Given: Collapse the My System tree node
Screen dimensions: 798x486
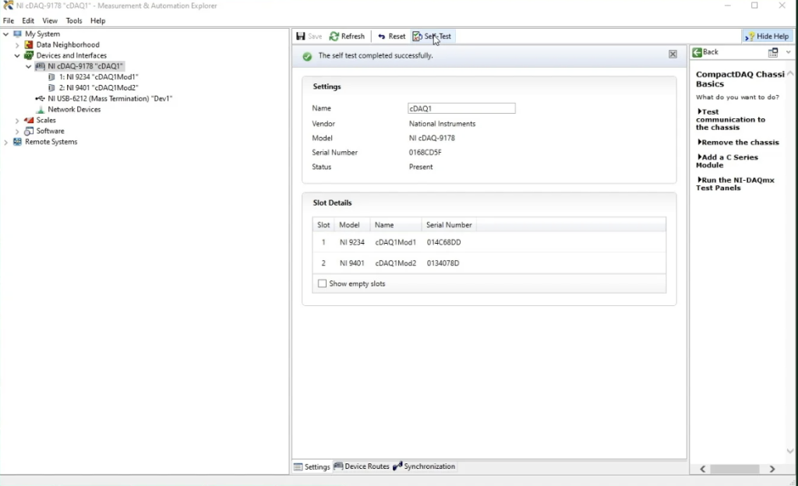Looking at the screenshot, I should point(6,34).
